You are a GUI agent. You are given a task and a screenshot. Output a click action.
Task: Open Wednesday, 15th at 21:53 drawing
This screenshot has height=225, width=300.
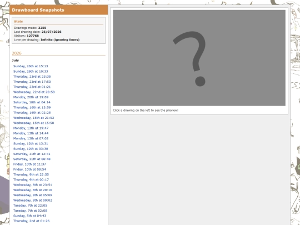[34, 118]
